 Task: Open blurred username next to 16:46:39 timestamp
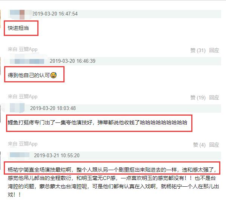click(27, 61)
